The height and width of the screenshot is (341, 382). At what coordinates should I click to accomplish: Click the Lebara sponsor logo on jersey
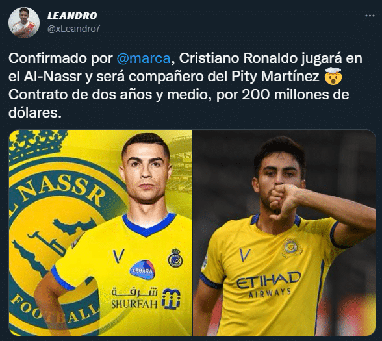142,270
